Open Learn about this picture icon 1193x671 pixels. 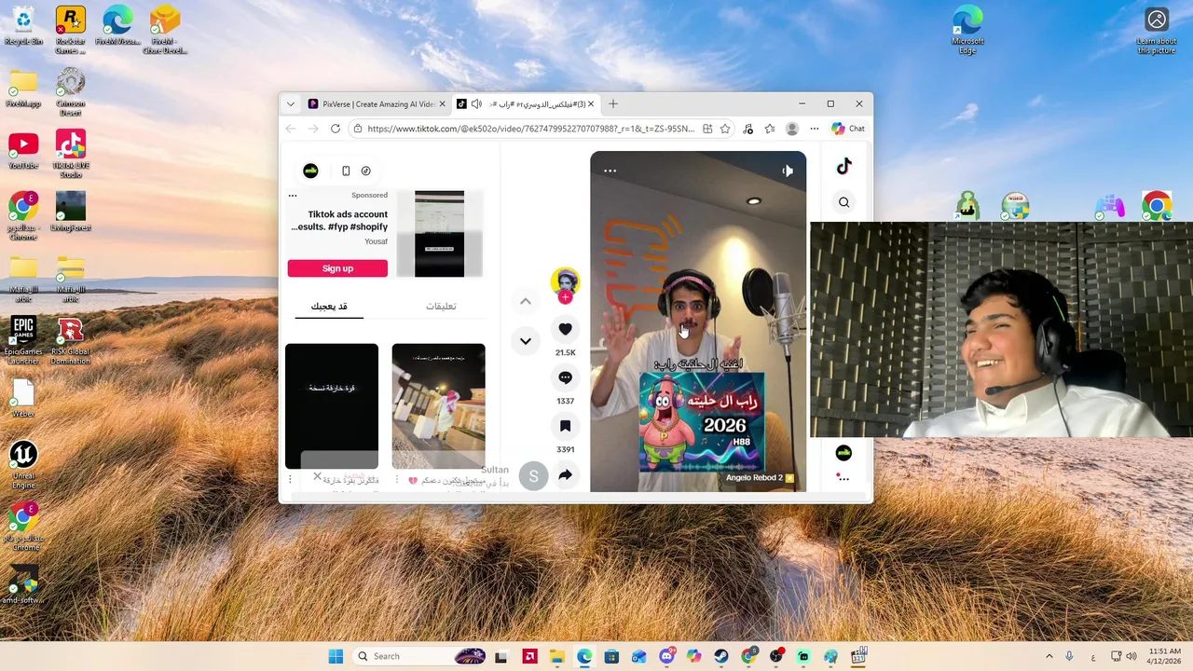click(1157, 30)
